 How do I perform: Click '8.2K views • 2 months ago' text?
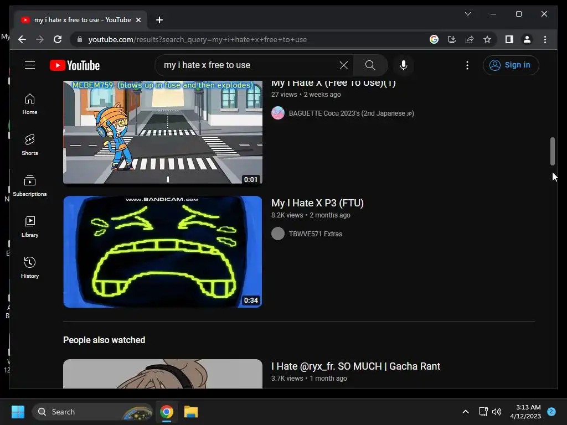pos(311,215)
